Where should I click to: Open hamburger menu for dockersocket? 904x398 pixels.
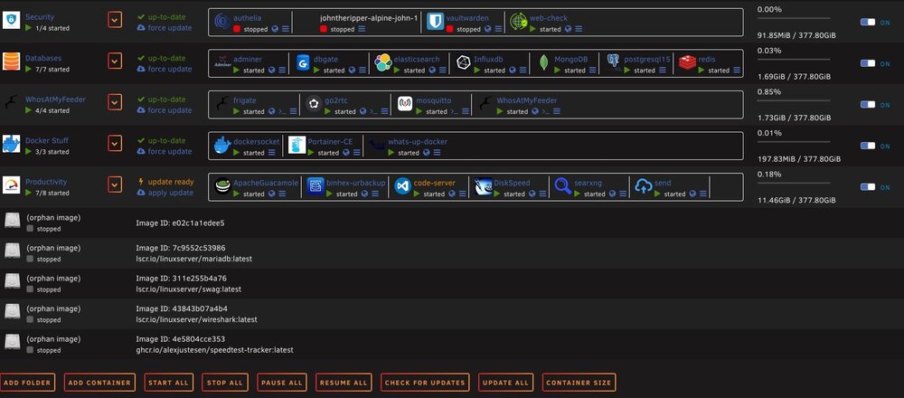coord(271,153)
